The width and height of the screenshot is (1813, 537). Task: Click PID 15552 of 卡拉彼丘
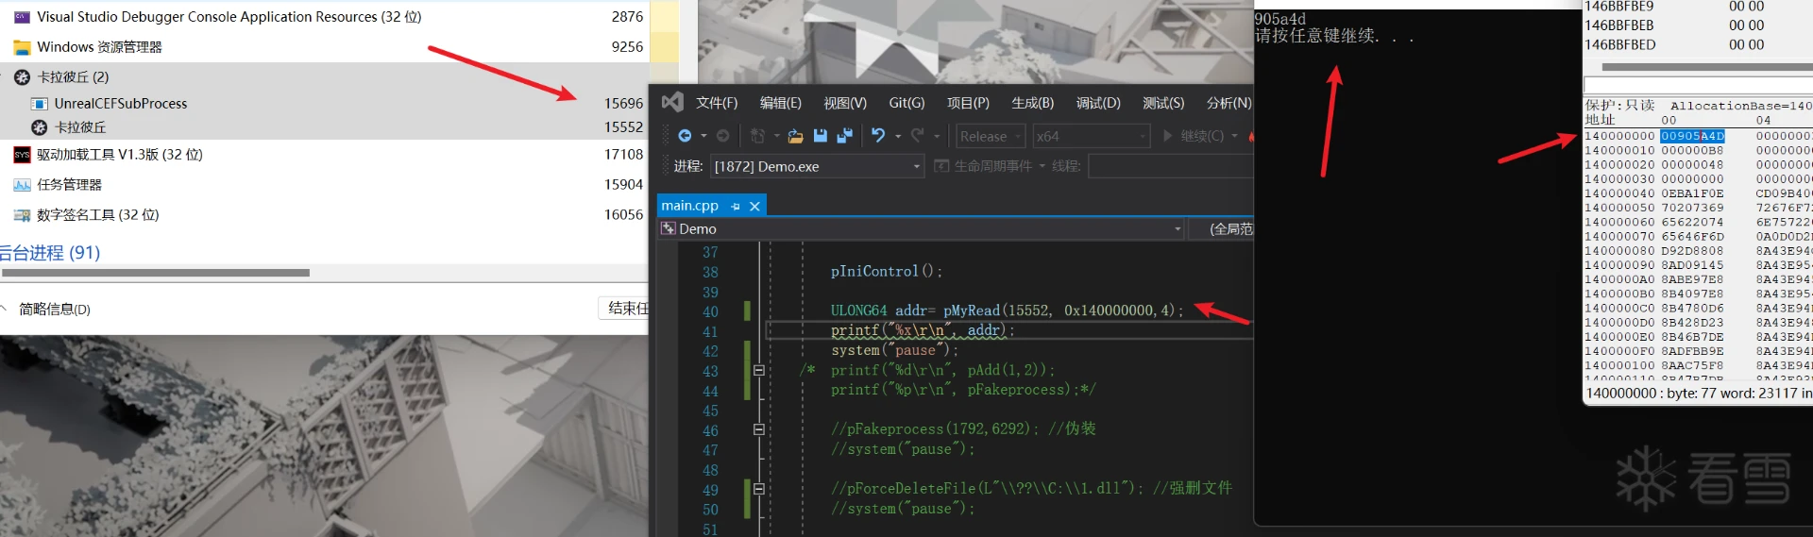coord(623,127)
